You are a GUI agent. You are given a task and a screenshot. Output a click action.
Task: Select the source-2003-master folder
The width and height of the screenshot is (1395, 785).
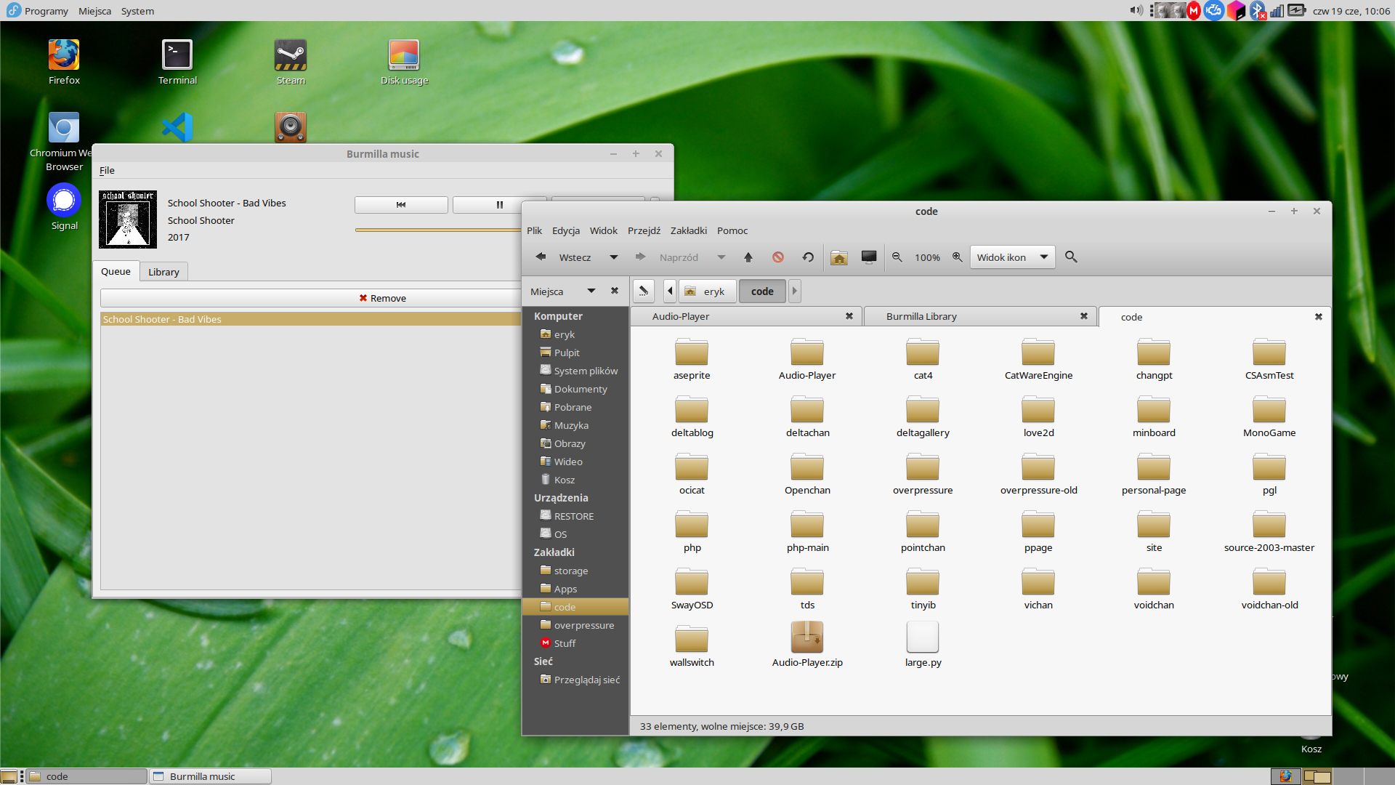tap(1269, 532)
